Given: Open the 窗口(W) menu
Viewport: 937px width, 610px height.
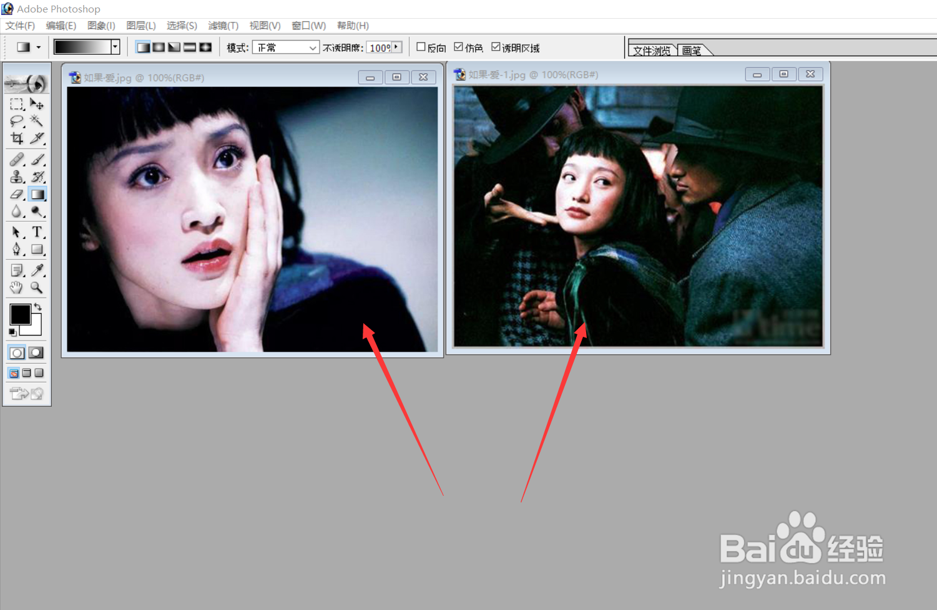Looking at the screenshot, I should pyautogui.click(x=309, y=26).
